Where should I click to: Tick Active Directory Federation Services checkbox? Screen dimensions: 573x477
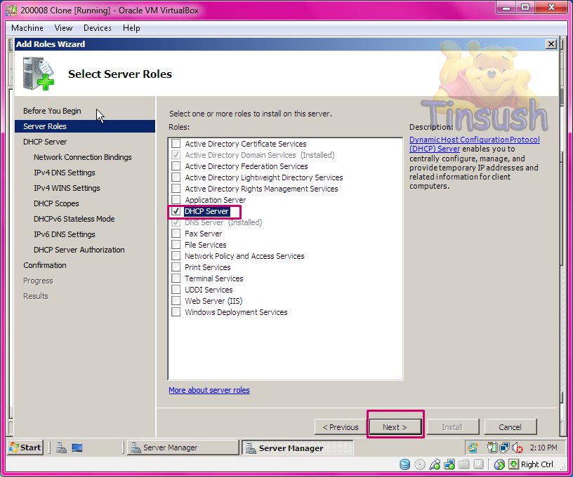coord(176,166)
